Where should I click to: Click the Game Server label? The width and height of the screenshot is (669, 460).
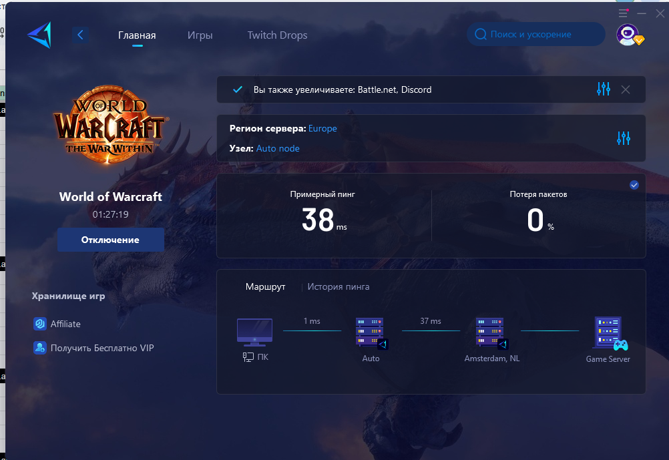[x=608, y=359]
